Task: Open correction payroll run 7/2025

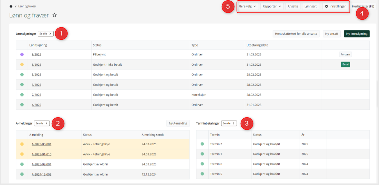Action: click(36, 95)
